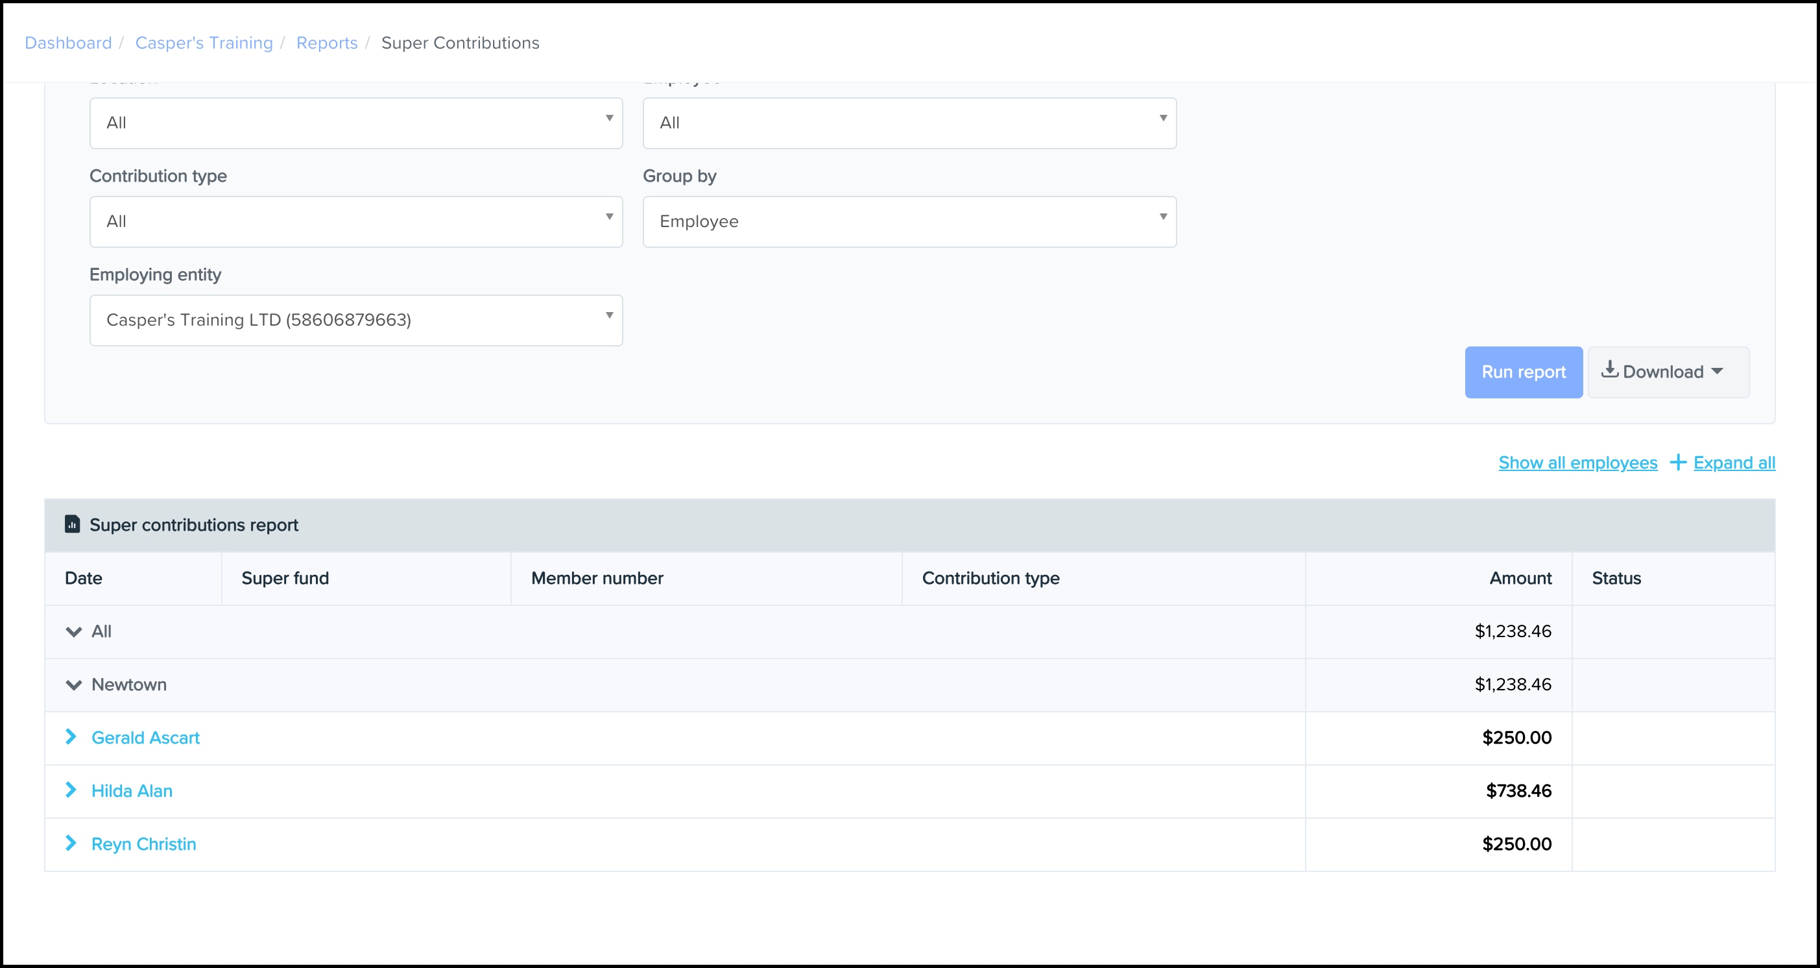Expand Reyn Christin row chevron

[x=71, y=843]
